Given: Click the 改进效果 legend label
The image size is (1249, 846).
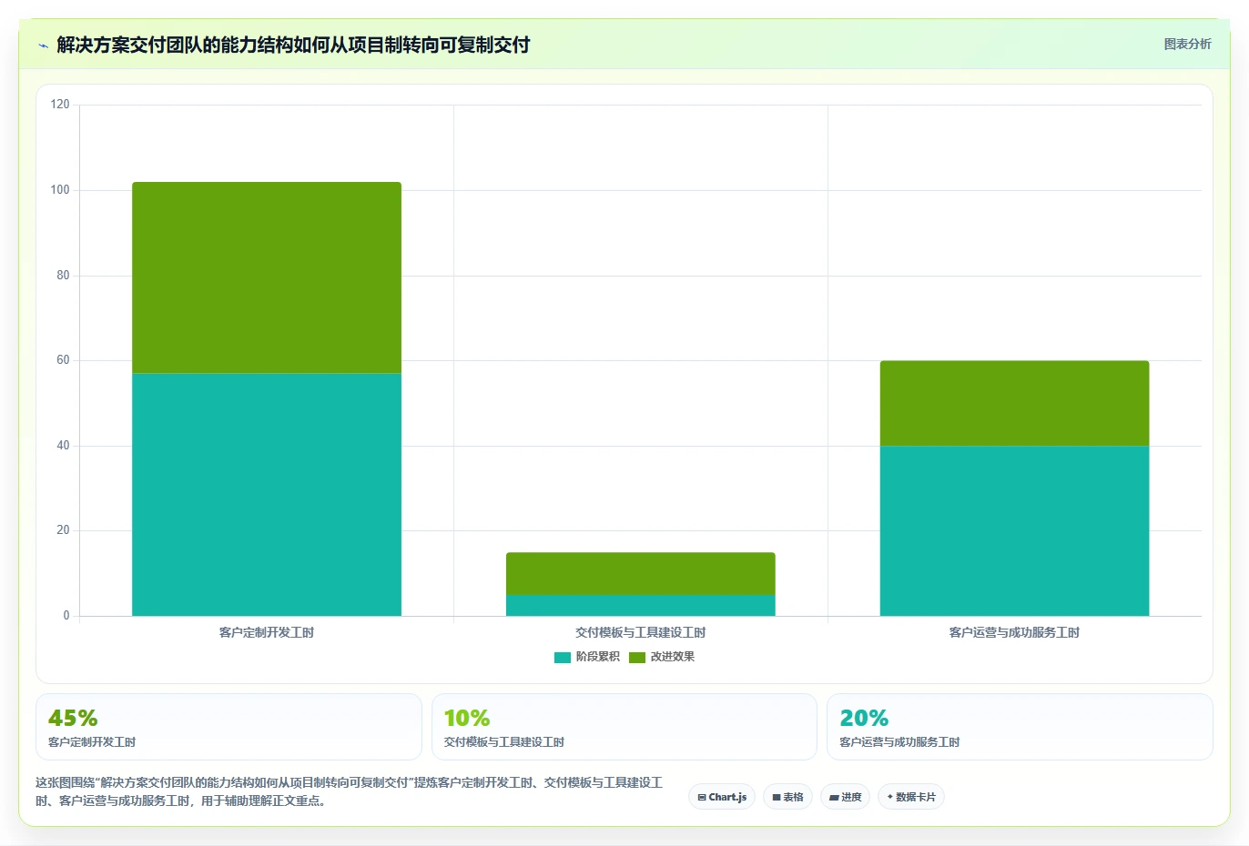Looking at the screenshot, I should pos(673,657).
